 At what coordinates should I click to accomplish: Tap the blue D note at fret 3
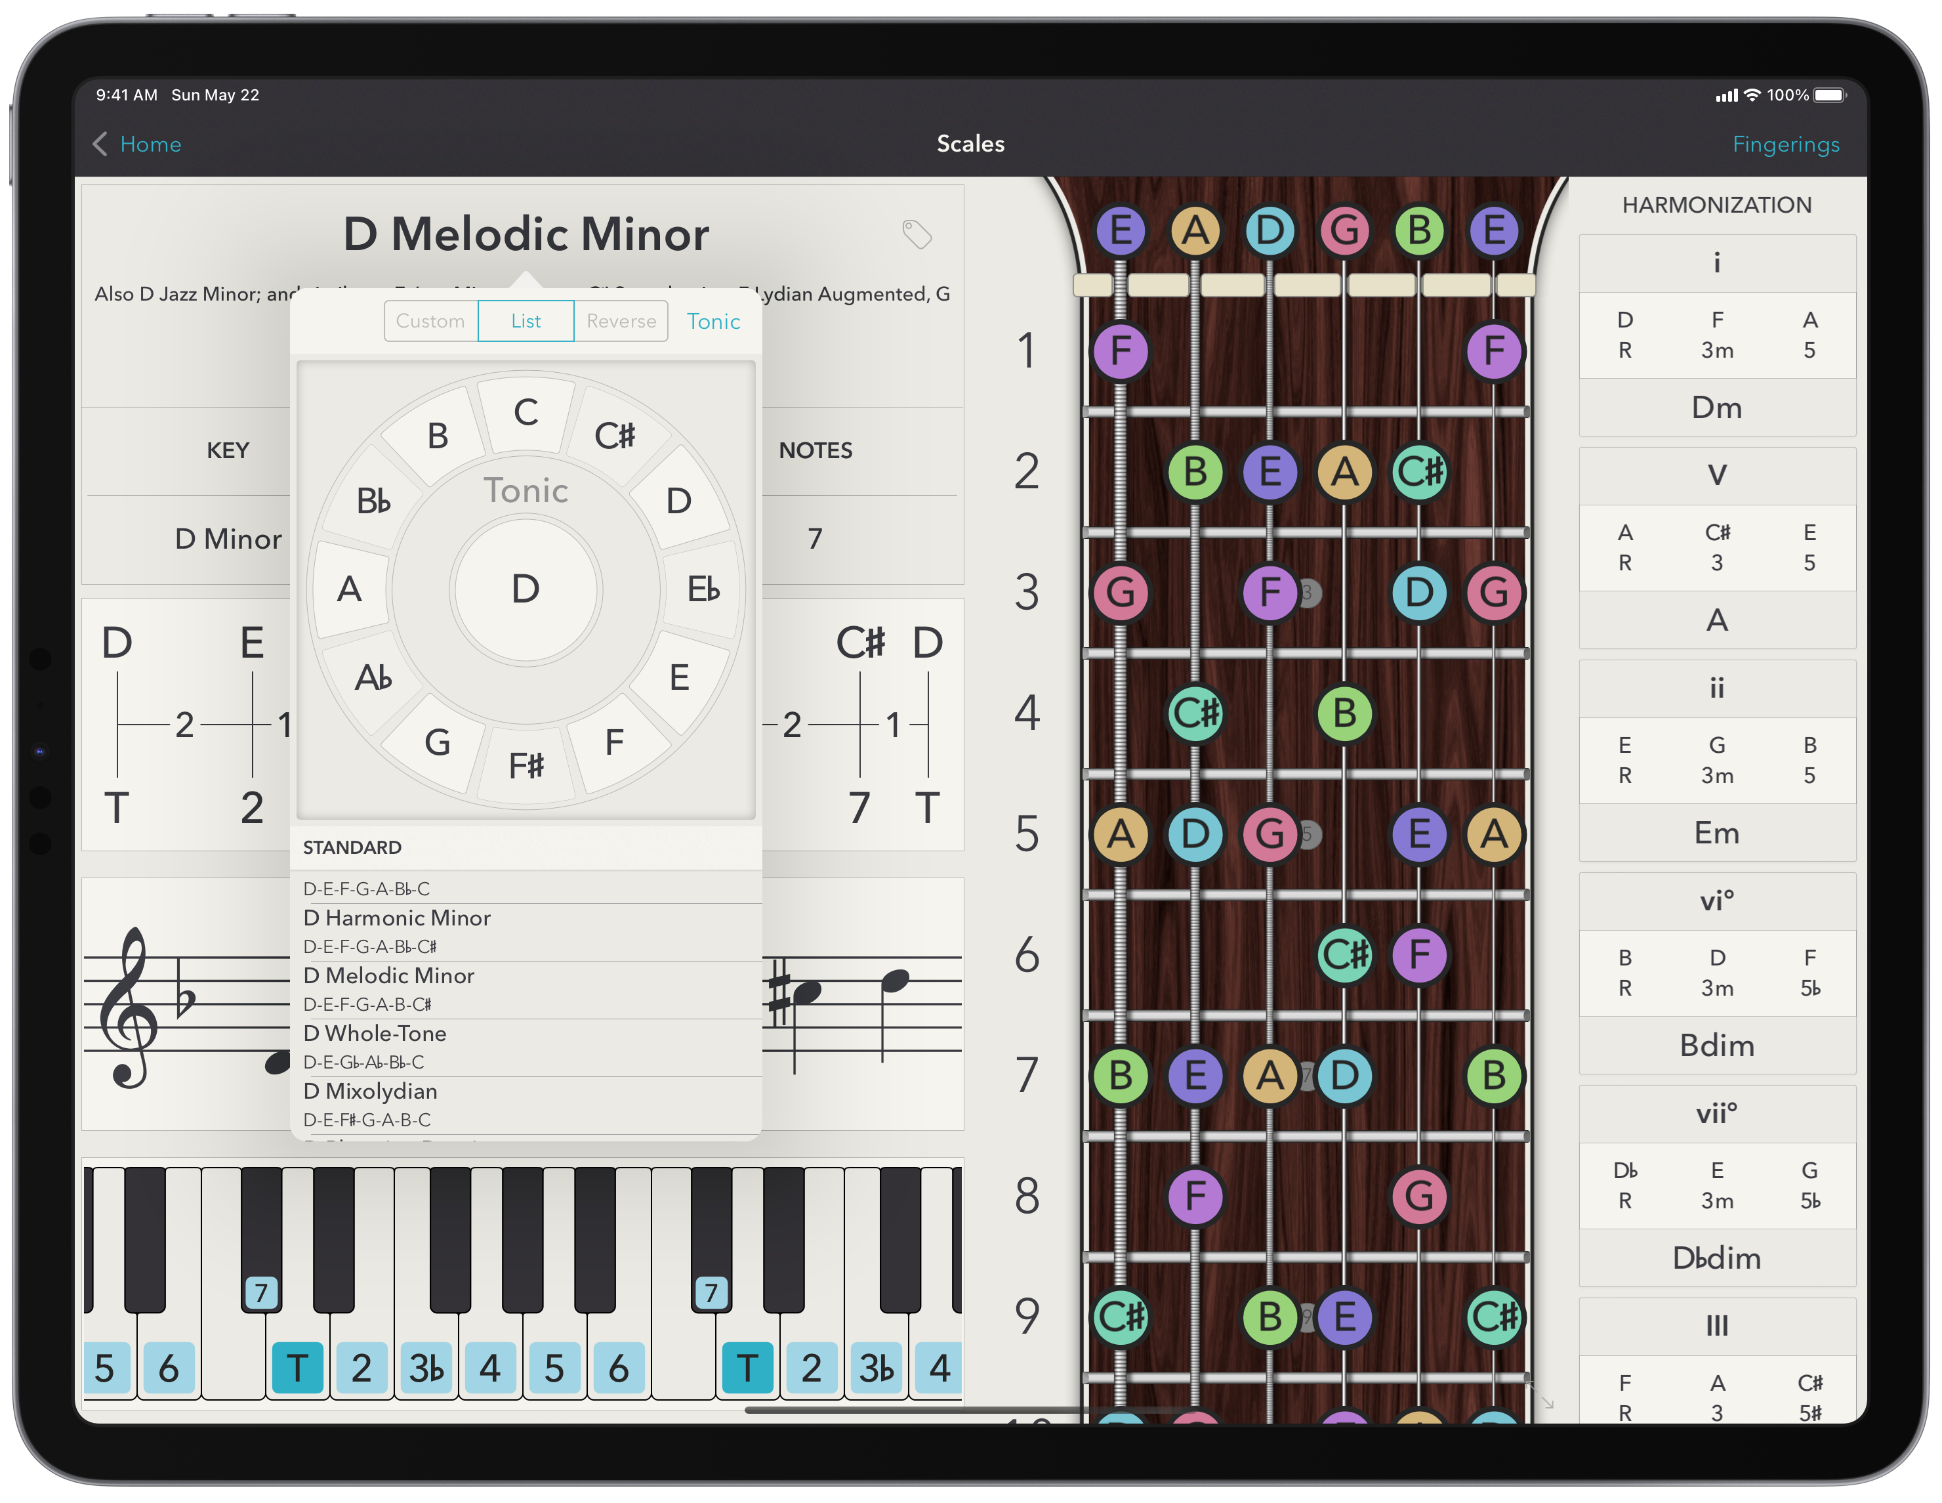click(x=1419, y=592)
